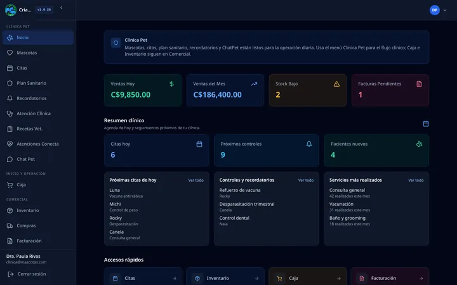Click Ver todo in Controles y recordatorios
457x285 pixels.
tap(306, 180)
